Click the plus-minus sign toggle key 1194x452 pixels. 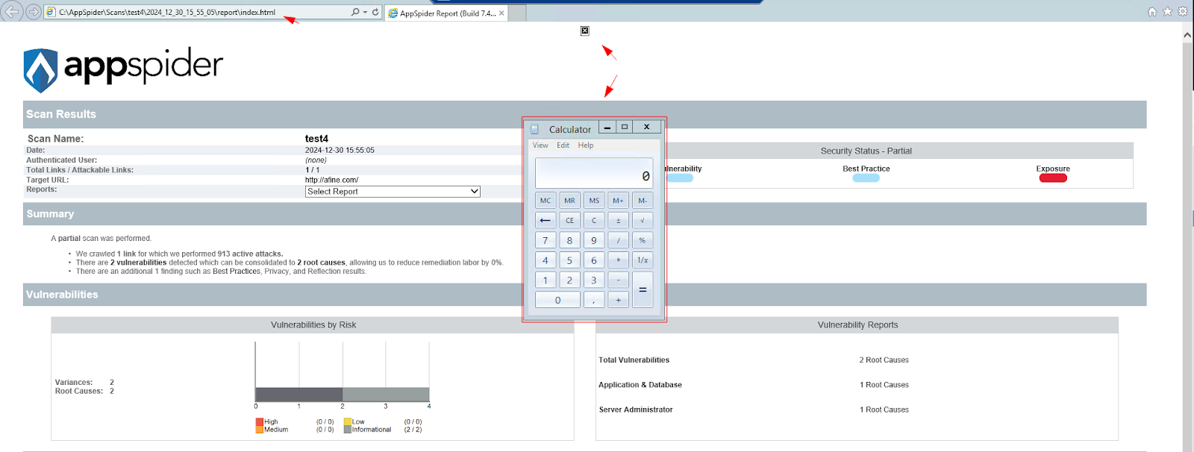coord(618,221)
